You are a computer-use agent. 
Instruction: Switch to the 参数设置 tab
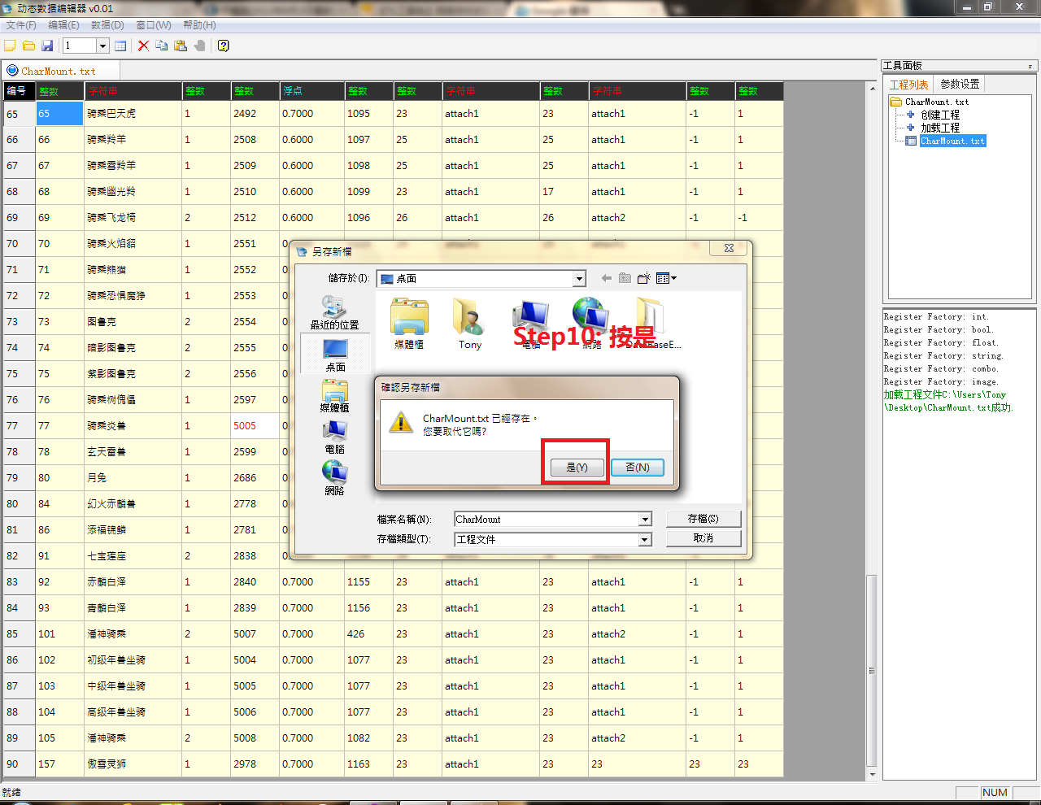coord(960,84)
